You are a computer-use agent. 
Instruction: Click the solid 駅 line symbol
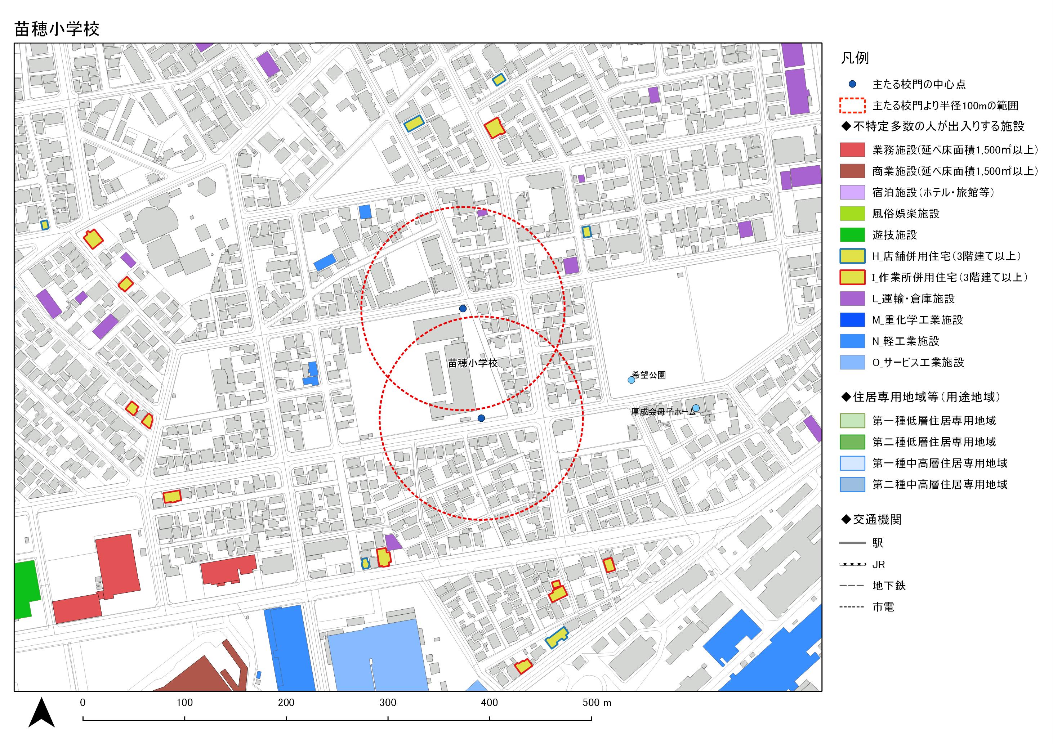[x=853, y=543]
